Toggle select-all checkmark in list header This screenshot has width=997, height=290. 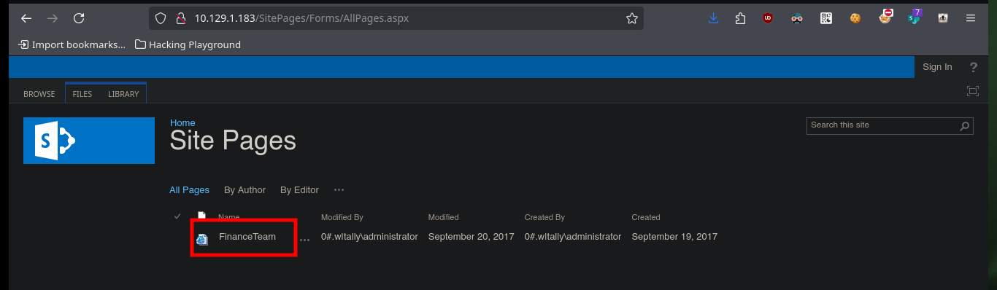pyautogui.click(x=177, y=216)
